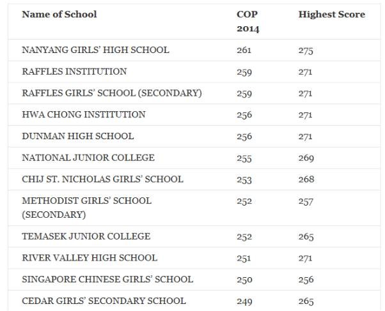Screen dimensions: 385x311
Task: Click the "Highest Score" column header
Action: (x=331, y=14)
